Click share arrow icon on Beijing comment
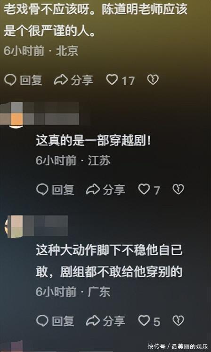This screenshot has height=352, width=211. pos(61,80)
